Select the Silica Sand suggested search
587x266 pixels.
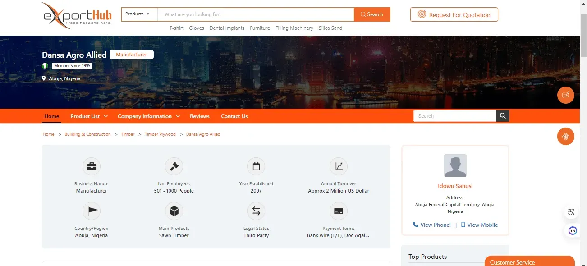coord(330,28)
